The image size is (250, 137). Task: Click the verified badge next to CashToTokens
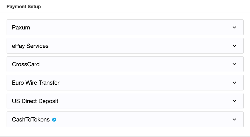tap(54, 120)
